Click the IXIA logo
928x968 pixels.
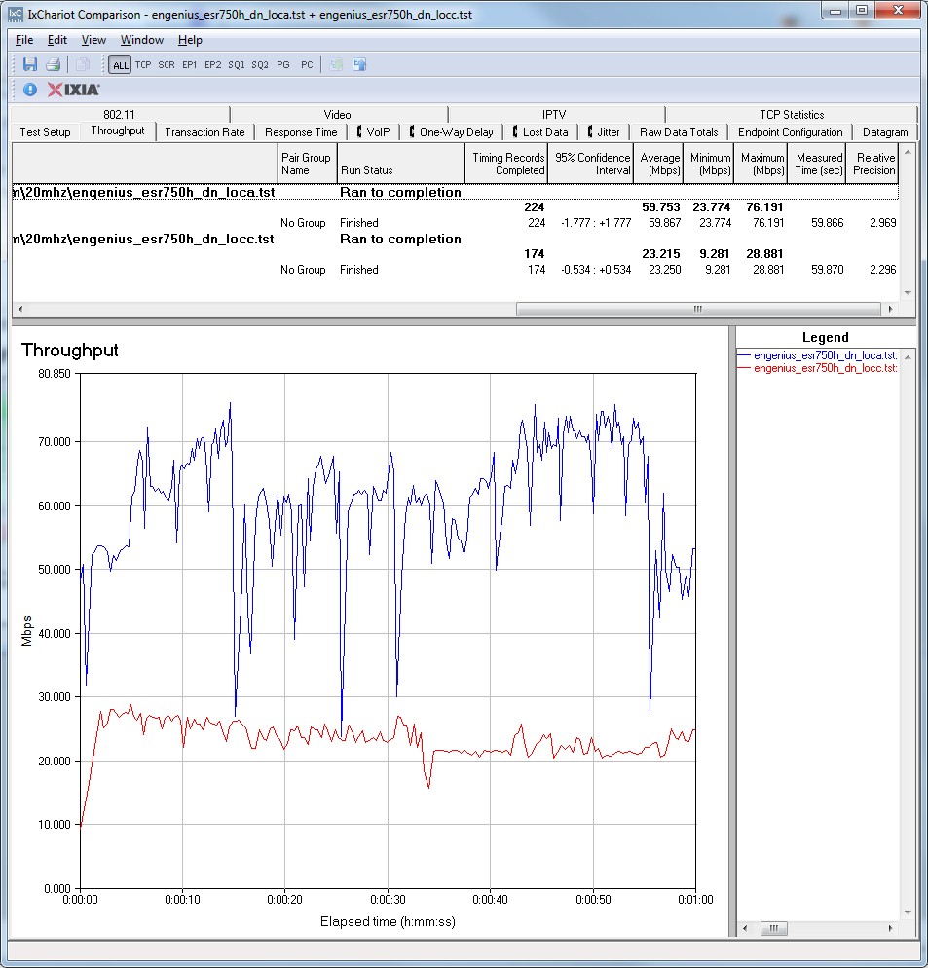click(73, 91)
